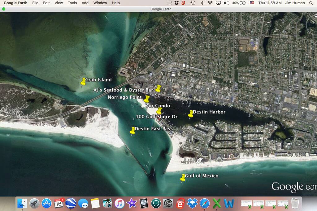This screenshot has width=317, height=211.
Task: Launch Microsoft Excel from the Dock
Action: point(217,203)
